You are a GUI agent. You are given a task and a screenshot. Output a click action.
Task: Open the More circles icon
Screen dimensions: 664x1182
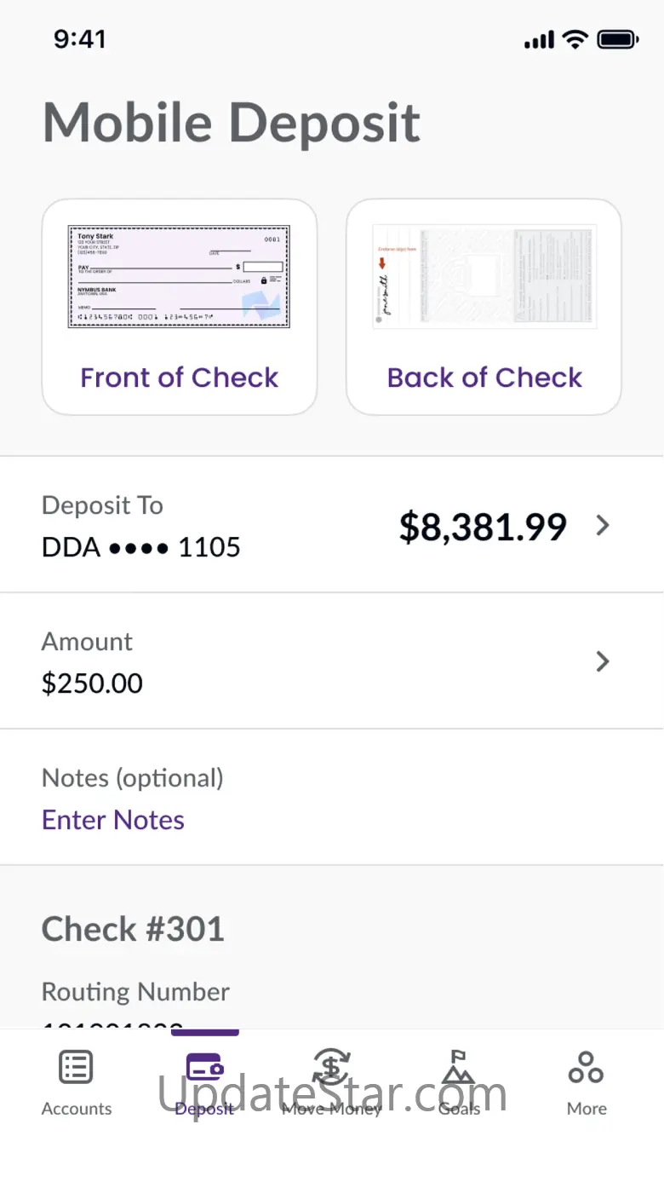[587, 1067]
